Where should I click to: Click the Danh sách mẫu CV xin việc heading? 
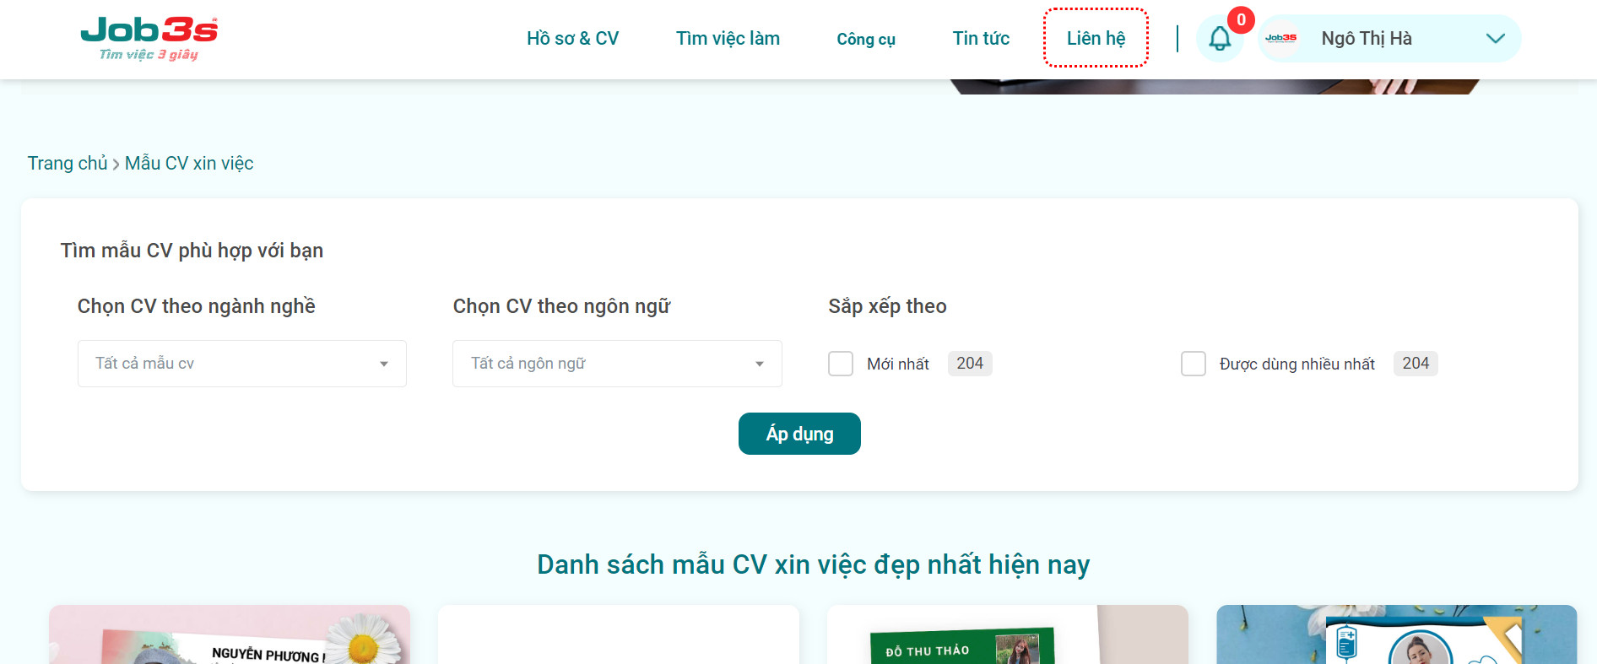(813, 564)
